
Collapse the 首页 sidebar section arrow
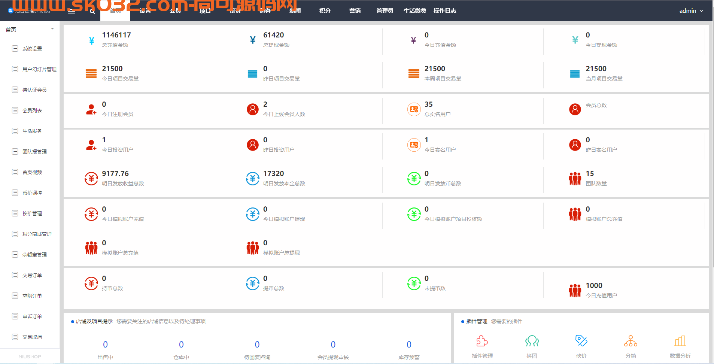pyautogui.click(x=52, y=29)
